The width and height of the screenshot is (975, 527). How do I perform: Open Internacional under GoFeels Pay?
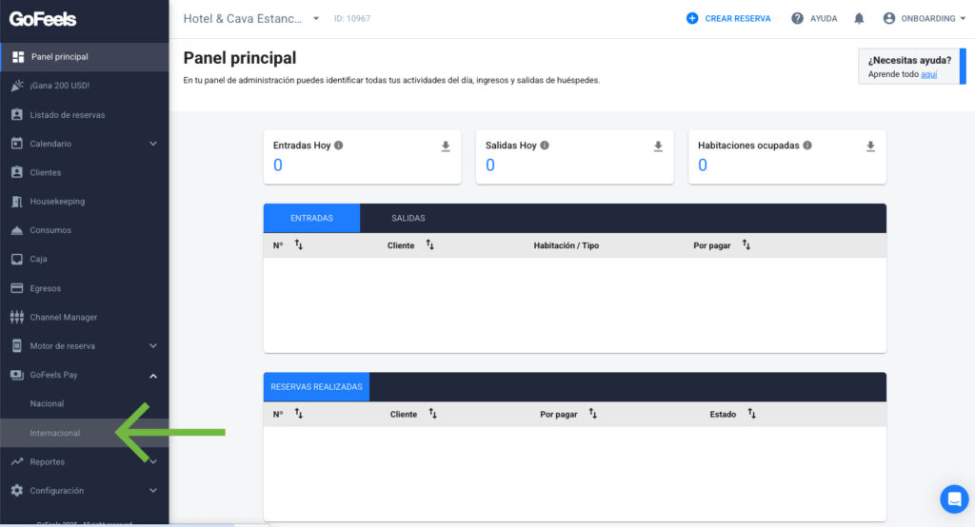pyautogui.click(x=55, y=433)
